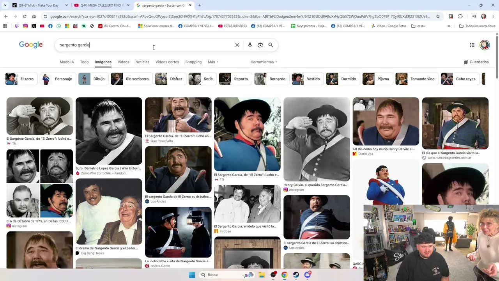Filter images by the Cabo reyes chip

coord(460,79)
